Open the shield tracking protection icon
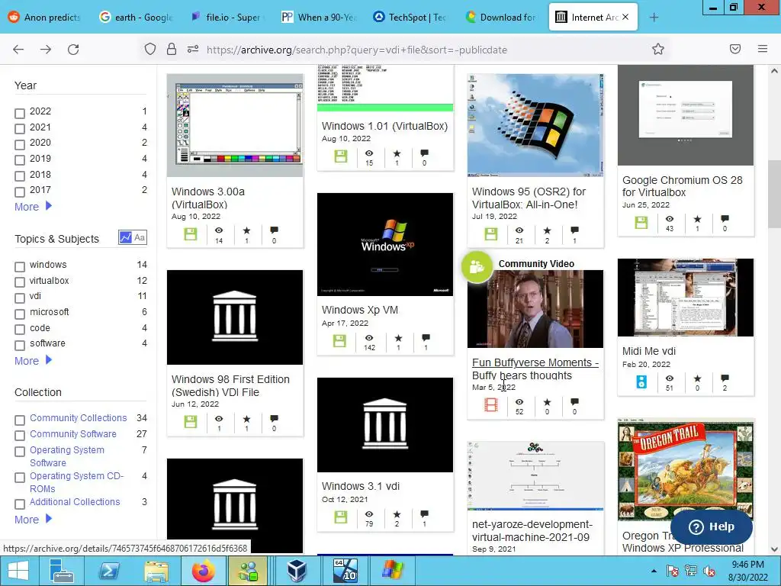Viewport: 781px width, 586px height. (x=150, y=49)
